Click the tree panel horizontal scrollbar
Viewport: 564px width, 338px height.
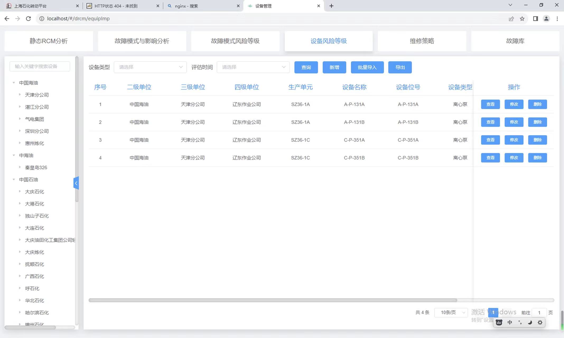click(30, 327)
